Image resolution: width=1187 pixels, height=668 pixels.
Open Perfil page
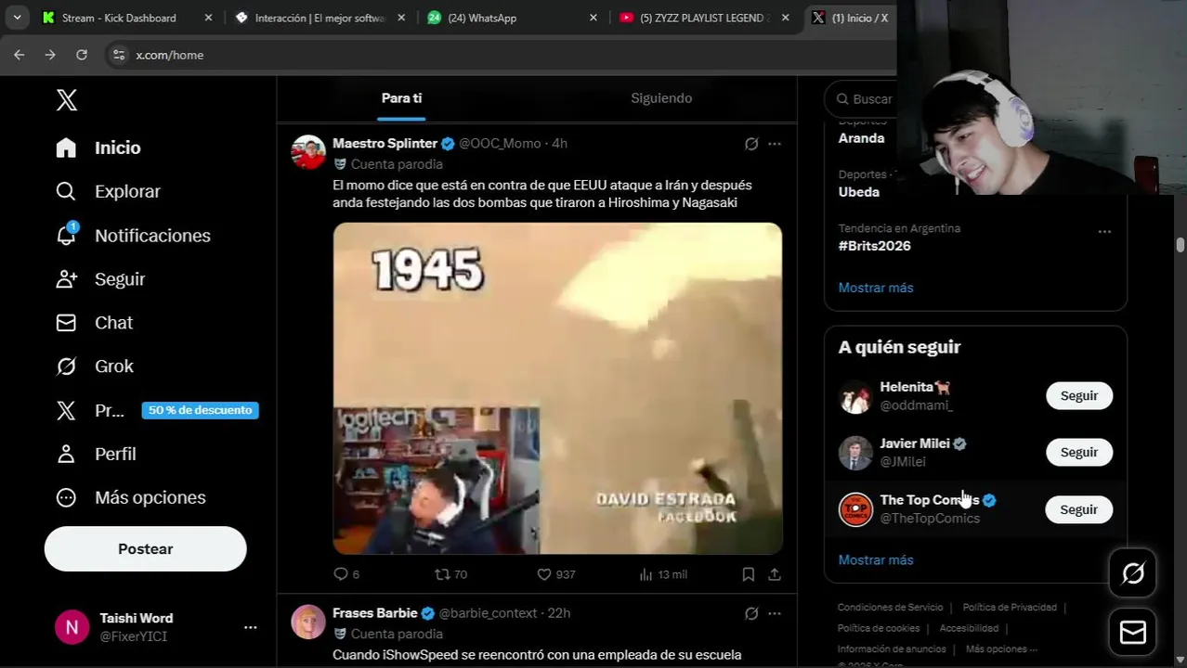click(97, 454)
